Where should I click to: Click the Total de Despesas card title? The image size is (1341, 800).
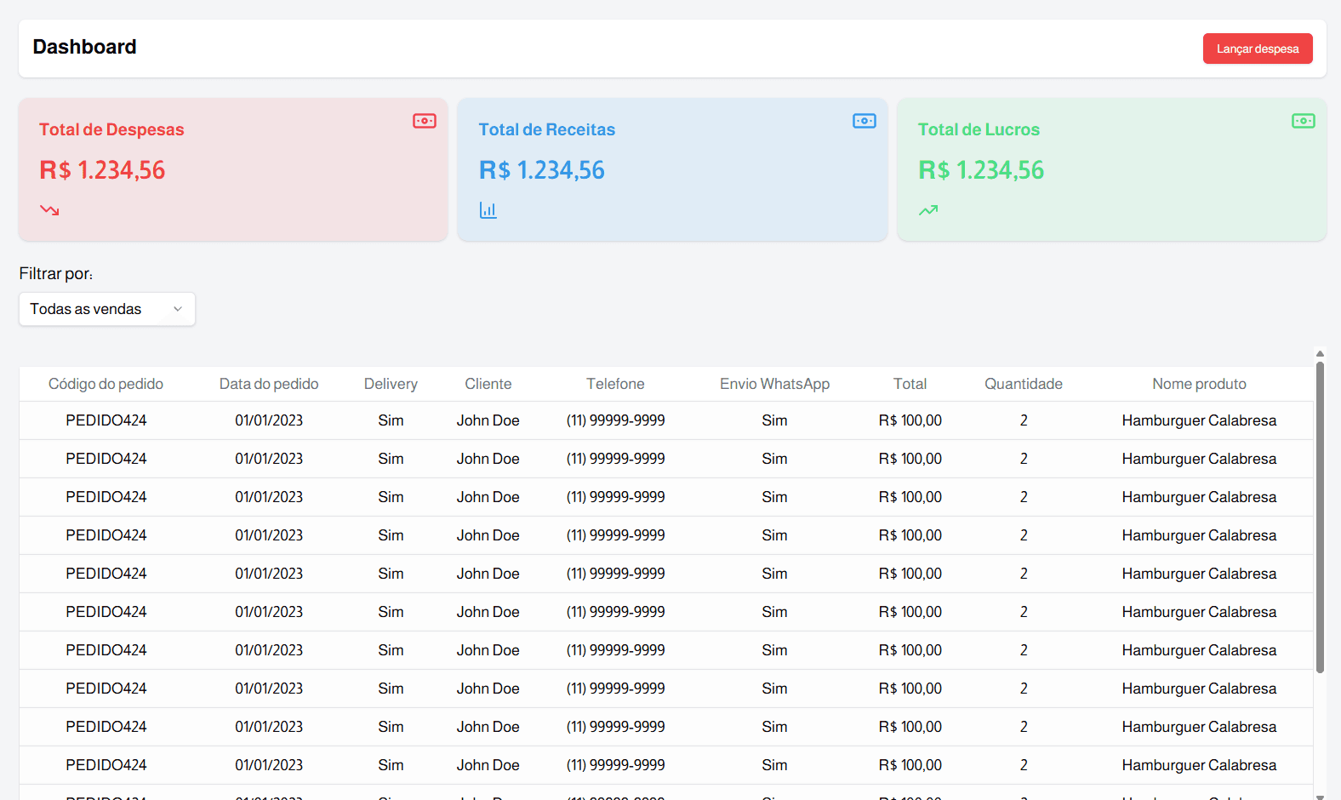point(111,129)
